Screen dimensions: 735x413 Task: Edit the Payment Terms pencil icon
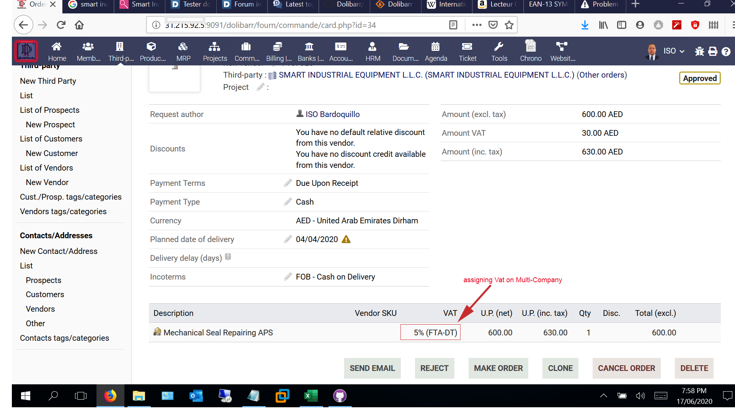(x=288, y=183)
